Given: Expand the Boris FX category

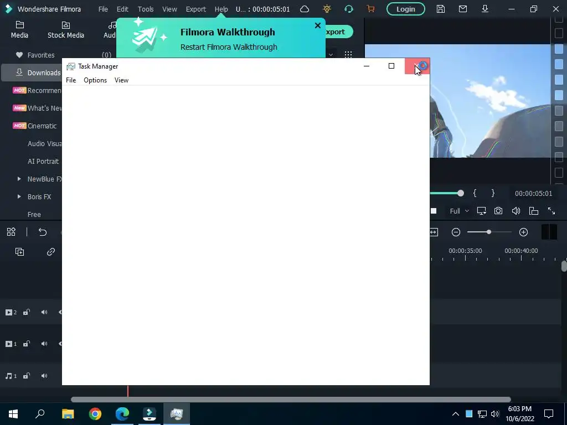Looking at the screenshot, I should 19,196.
